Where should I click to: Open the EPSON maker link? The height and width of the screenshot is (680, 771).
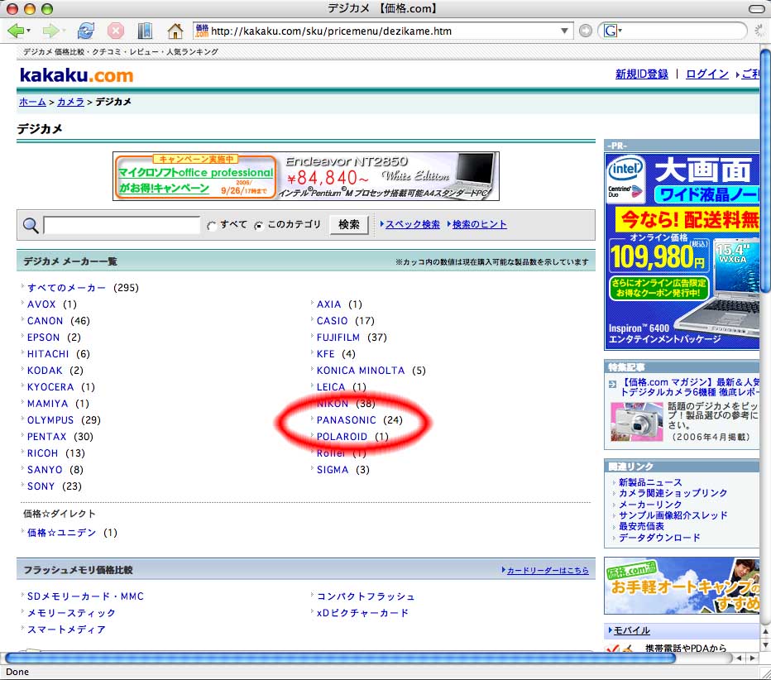point(43,338)
